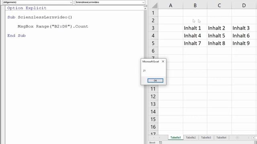
Task: Click cell containing "Inhalt 8"
Action: [x=219, y=43]
